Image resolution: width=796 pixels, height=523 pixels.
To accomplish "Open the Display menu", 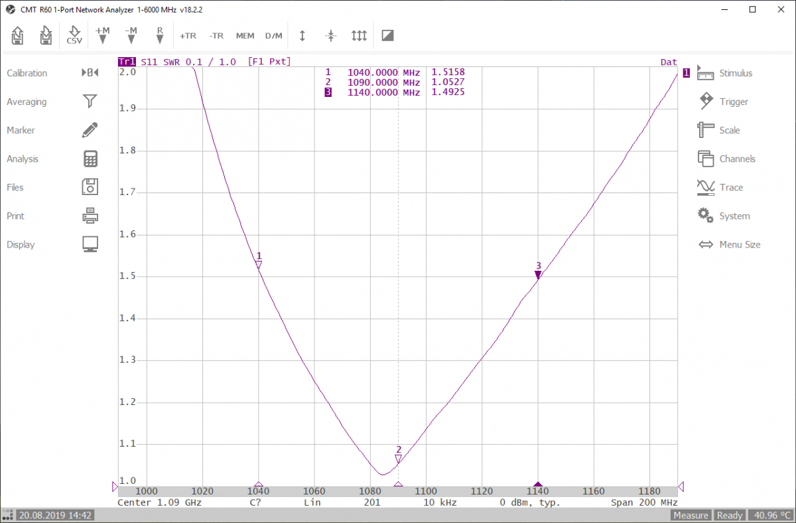I will [x=52, y=244].
